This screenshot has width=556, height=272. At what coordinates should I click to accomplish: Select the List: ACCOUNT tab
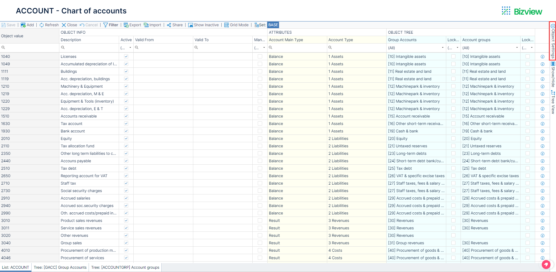(x=16, y=267)
